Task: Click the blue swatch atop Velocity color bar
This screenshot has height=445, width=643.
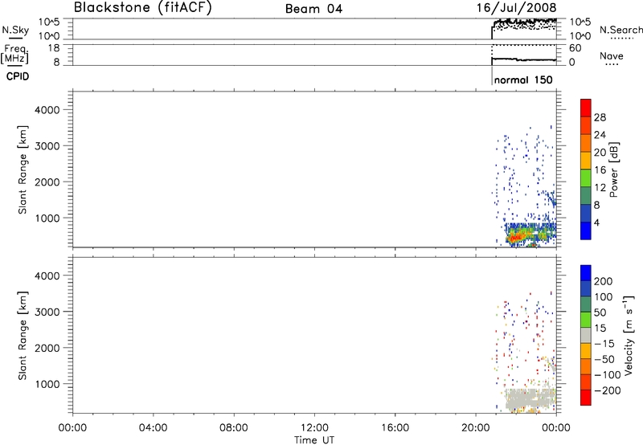Action: coord(586,273)
